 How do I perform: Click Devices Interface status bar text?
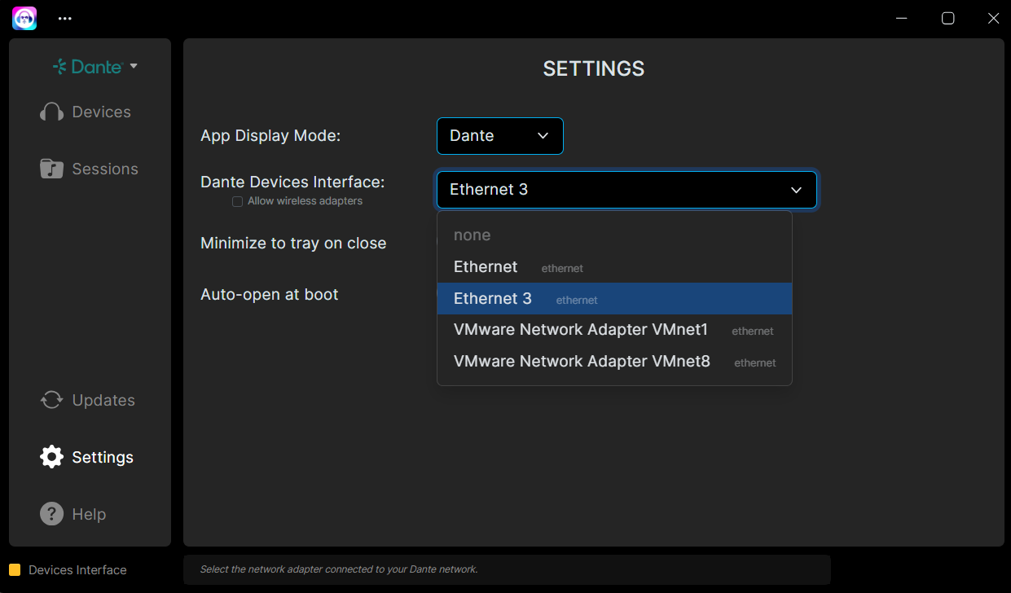pos(77,570)
